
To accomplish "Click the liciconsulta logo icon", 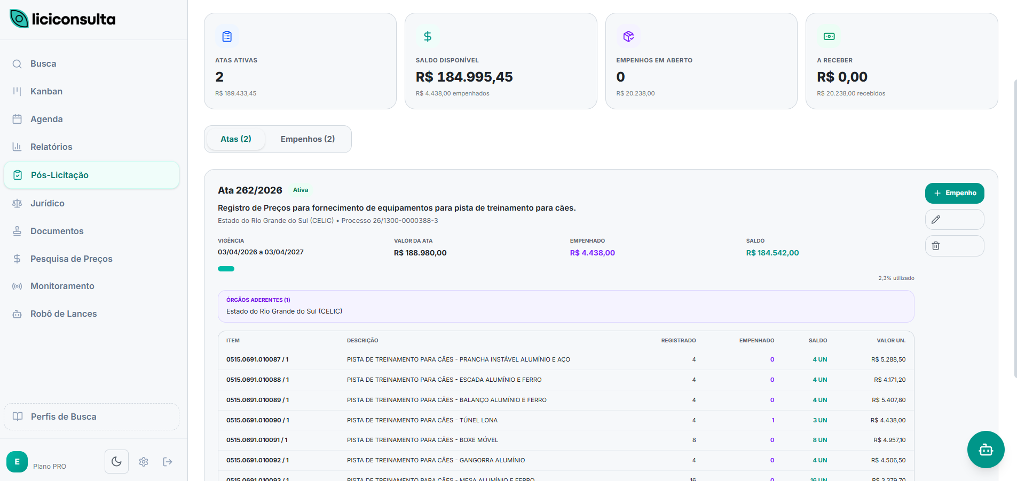I will [19, 19].
